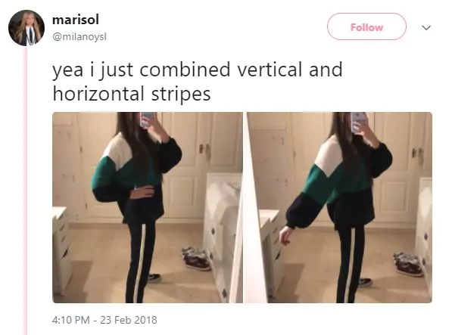Open the left mirror selfie photo
Image resolution: width=455 pixels, height=335 pixels.
[x=148, y=207]
